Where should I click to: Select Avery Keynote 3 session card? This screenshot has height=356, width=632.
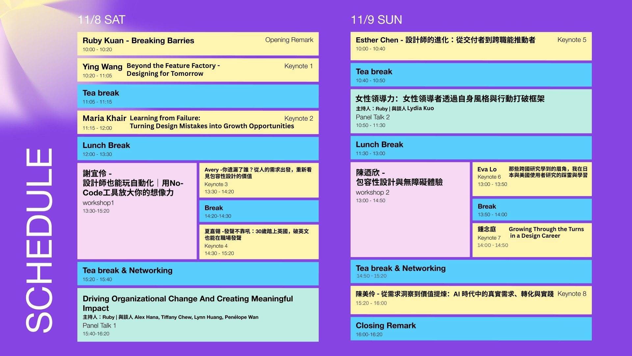tap(259, 180)
